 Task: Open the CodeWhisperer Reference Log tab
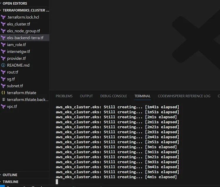click(184, 96)
